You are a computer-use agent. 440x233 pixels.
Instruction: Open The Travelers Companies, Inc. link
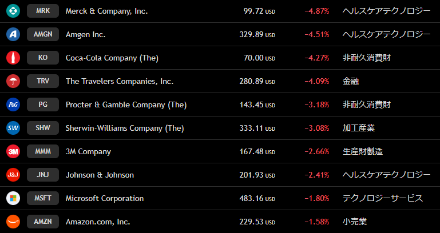pos(120,81)
